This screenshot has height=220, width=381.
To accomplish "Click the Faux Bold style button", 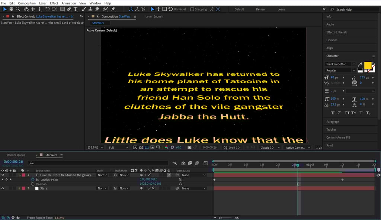I will (x=333, y=113).
